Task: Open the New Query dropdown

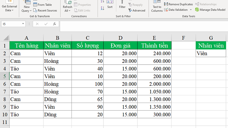Action: (26, 9)
